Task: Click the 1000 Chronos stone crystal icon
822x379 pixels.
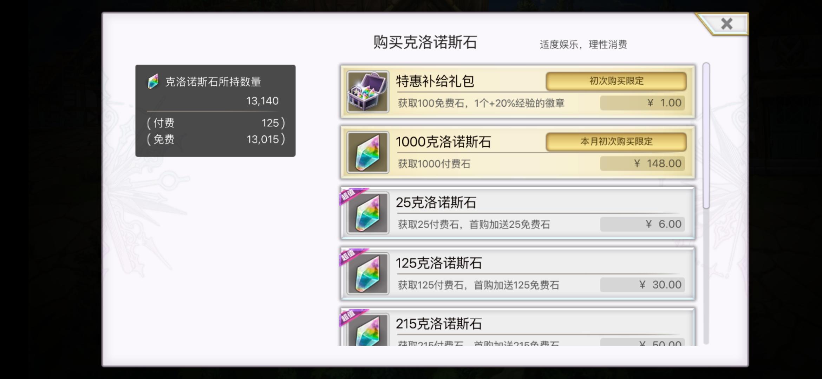Action: (368, 153)
